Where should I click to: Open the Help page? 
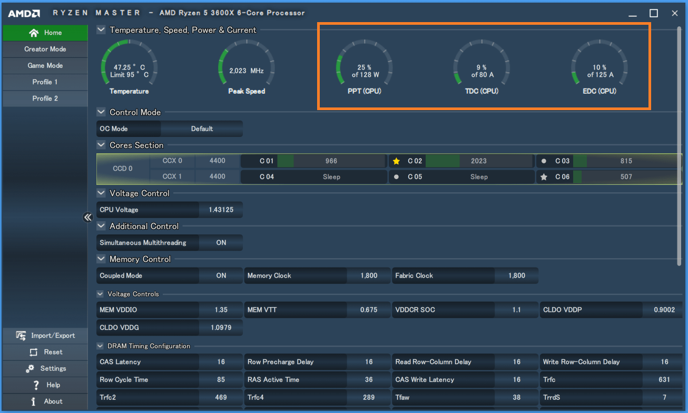click(45, 385)
